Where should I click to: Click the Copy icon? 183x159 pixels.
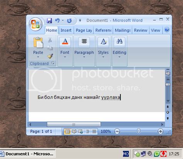point(50,48)
